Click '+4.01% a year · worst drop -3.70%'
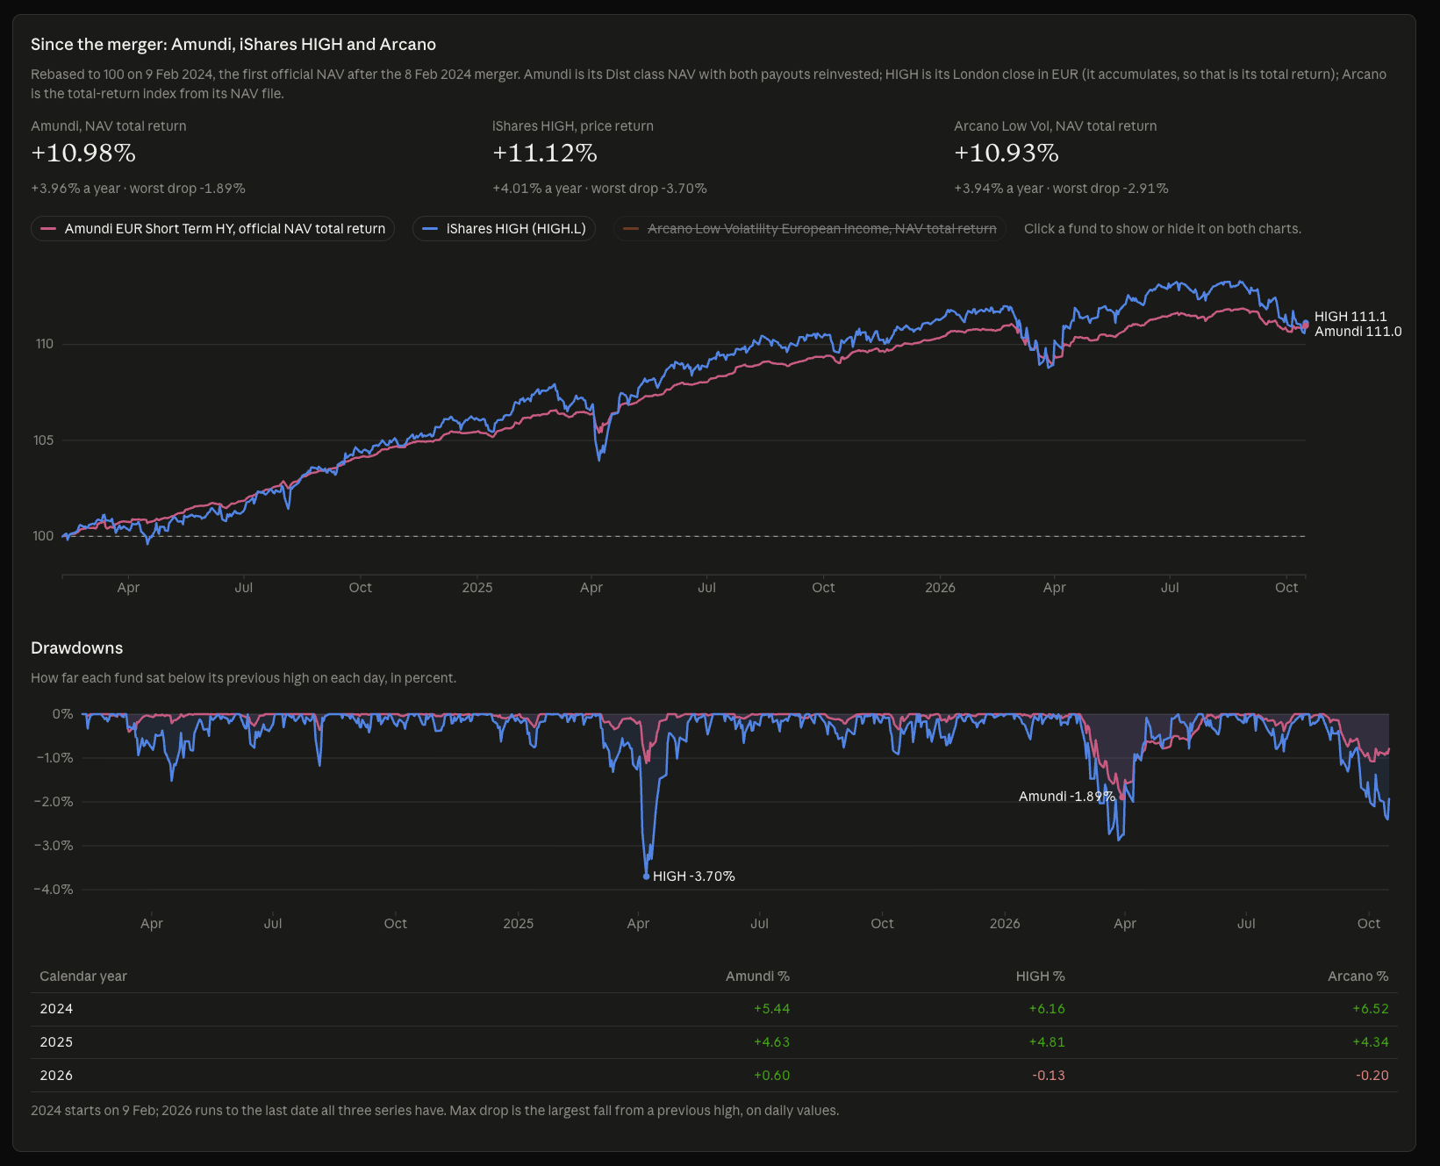The height and width of the screenshot is (1166, 1440). (599, 189)
